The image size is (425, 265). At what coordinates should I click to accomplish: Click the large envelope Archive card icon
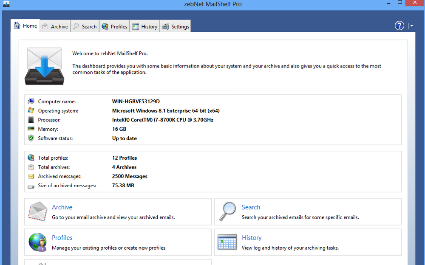click(x=38, y=211)
